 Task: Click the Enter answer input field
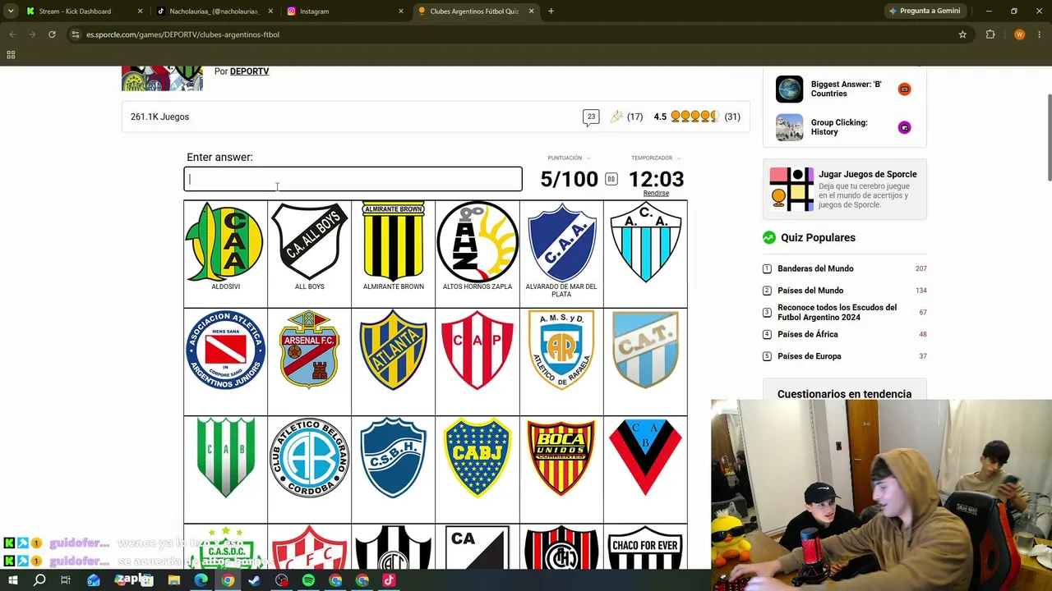pos(353,179)
